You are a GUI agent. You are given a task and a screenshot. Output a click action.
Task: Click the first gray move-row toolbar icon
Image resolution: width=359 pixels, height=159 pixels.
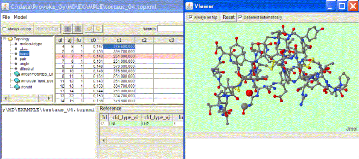[x=67, y=29]
